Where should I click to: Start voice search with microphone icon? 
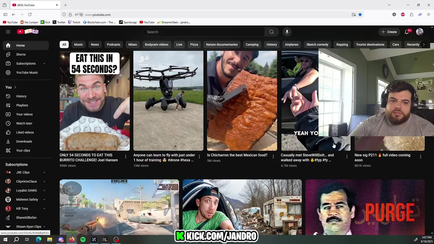(x=287, y=32)
